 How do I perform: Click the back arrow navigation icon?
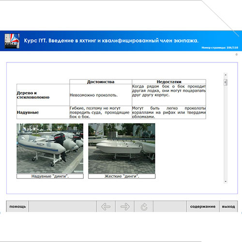[106, 207]
